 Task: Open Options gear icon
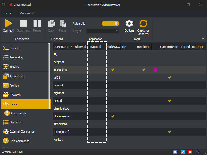coord(129,24)
